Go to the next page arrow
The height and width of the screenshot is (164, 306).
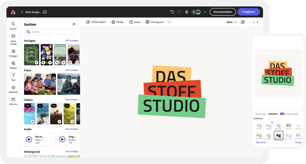tap(257, 22)
